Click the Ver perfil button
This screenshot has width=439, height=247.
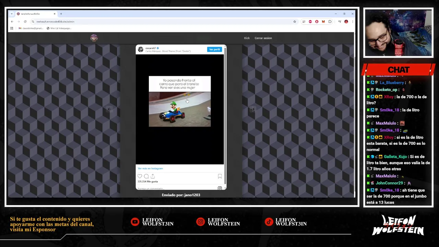(214, 49)
